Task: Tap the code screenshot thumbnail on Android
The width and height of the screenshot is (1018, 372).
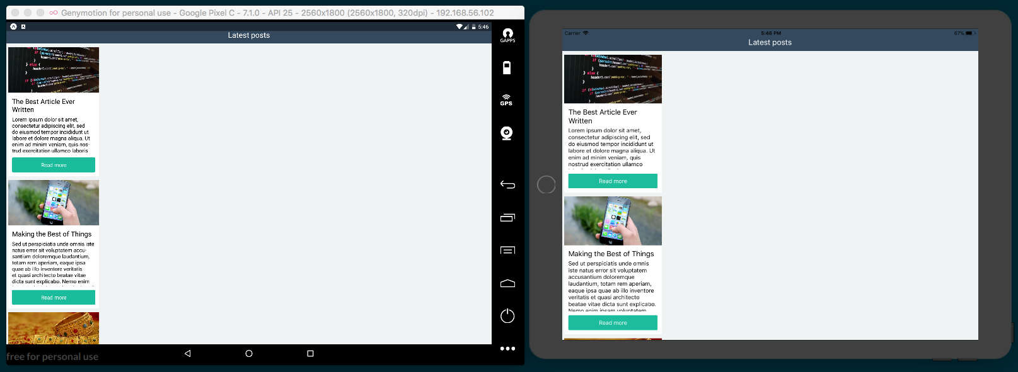Action: tap(54, 70)
